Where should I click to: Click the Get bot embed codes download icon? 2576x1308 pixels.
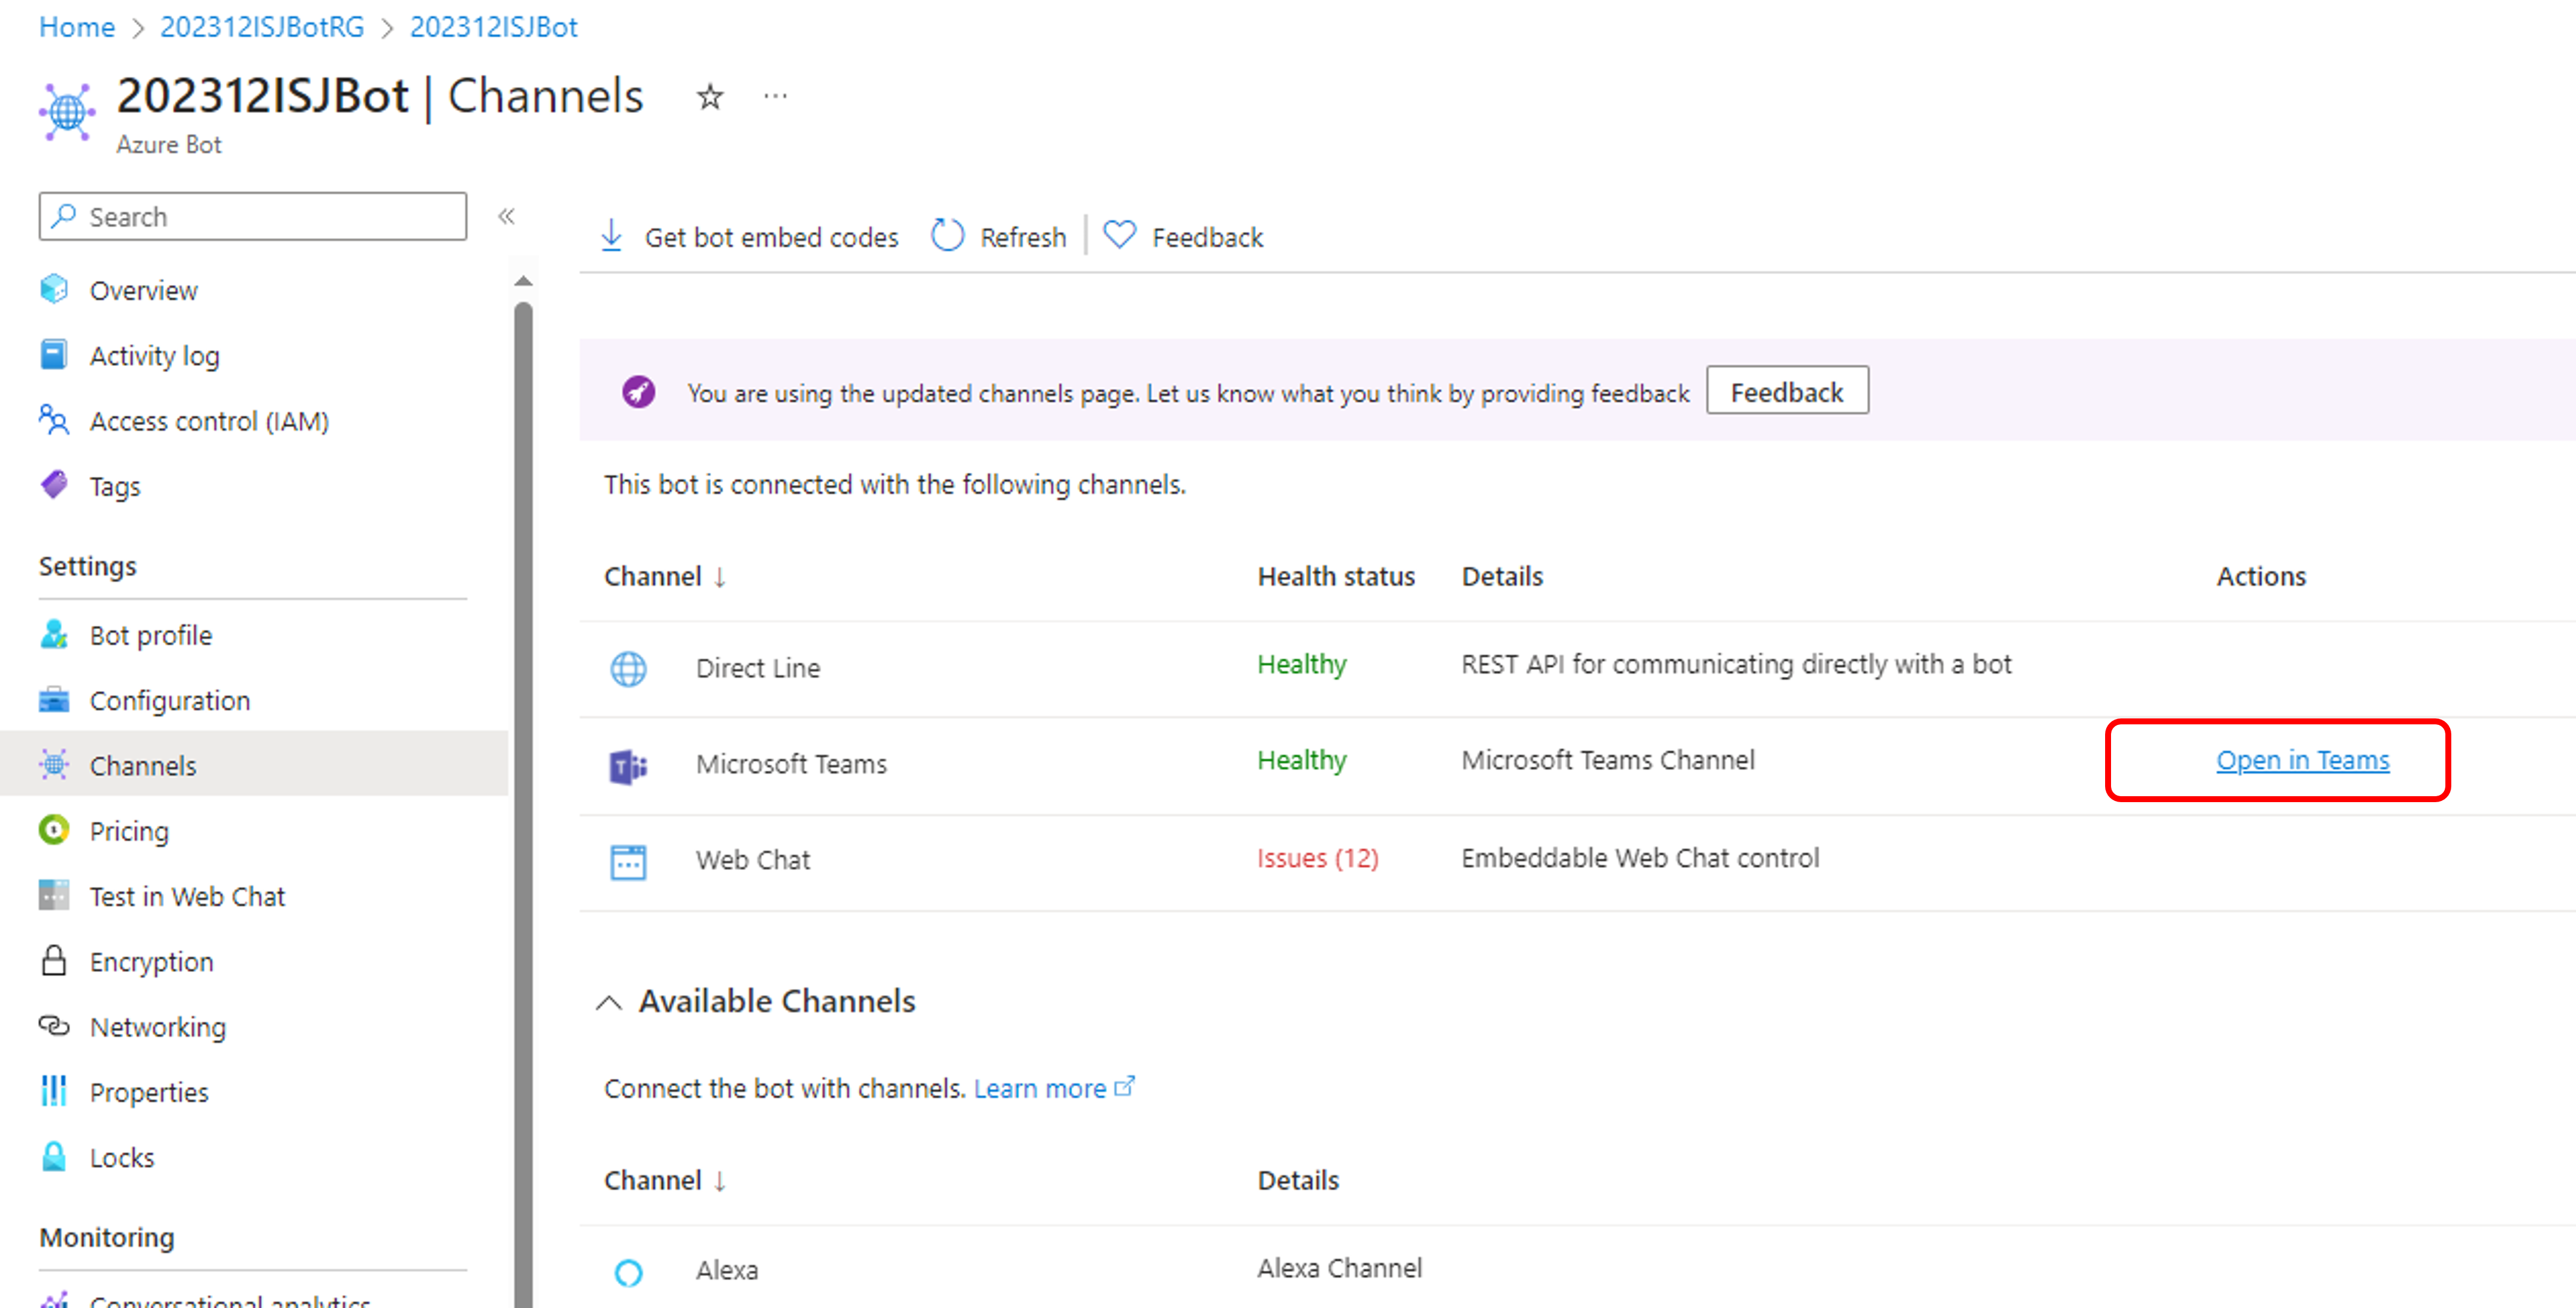[x=611, y=236]
